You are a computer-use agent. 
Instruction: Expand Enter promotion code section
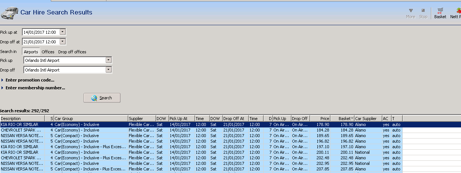point(28,80)
